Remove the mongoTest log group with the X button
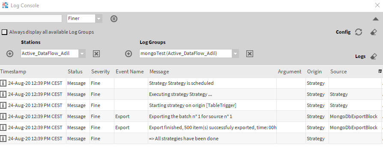 click(x=249, y=54)
